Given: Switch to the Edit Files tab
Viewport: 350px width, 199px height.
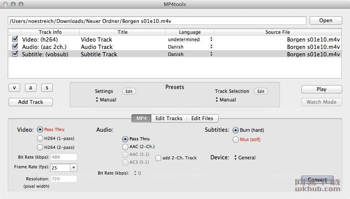Looking at the screenshot, I should click(x=202, y=118).
